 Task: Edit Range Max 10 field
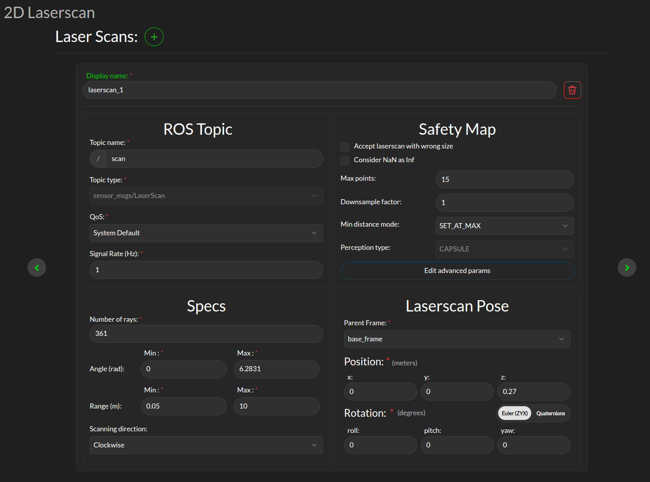click(276, 406)
